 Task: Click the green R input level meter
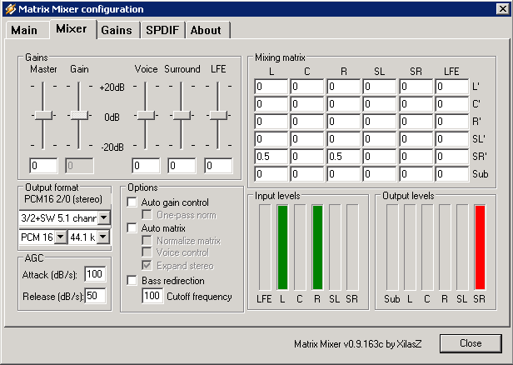(x=317, y=247)
